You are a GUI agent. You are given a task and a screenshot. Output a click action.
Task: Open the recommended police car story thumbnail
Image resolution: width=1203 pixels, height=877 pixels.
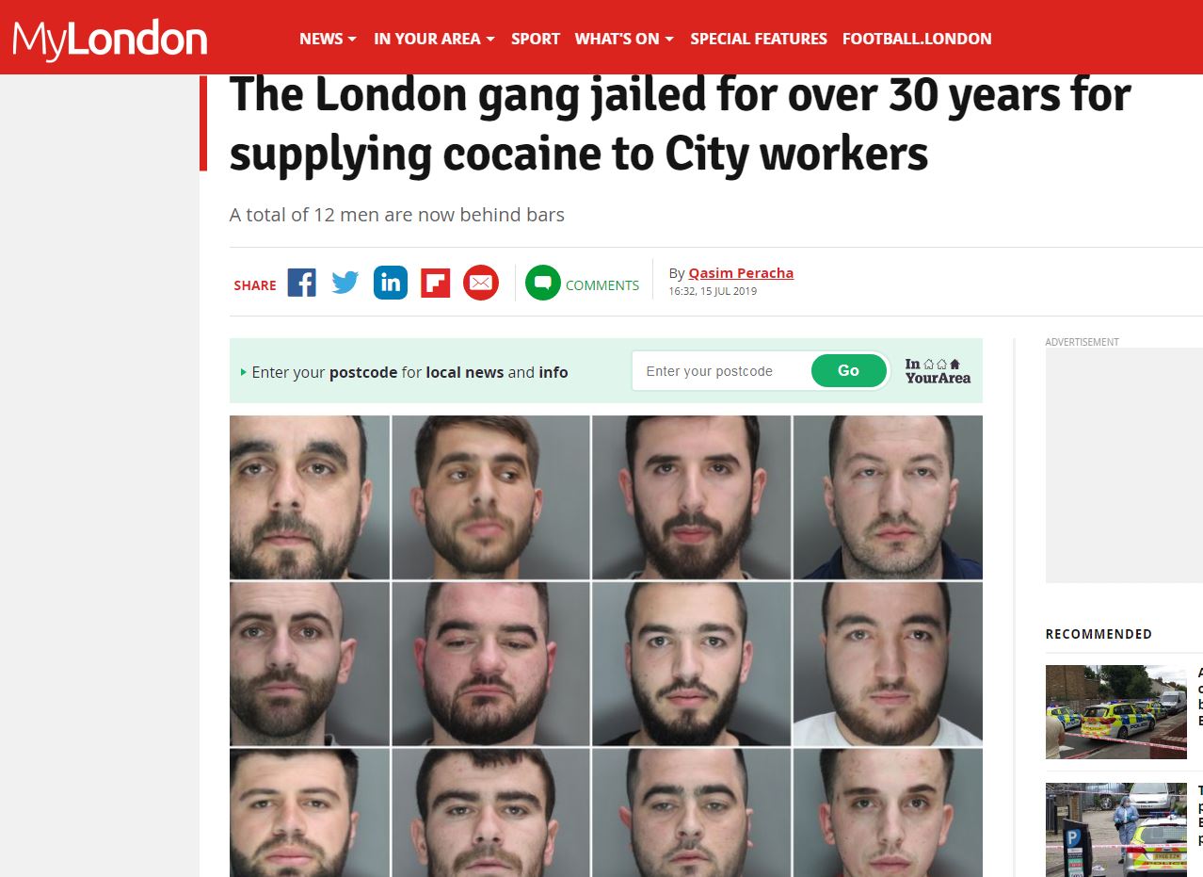1116,712
